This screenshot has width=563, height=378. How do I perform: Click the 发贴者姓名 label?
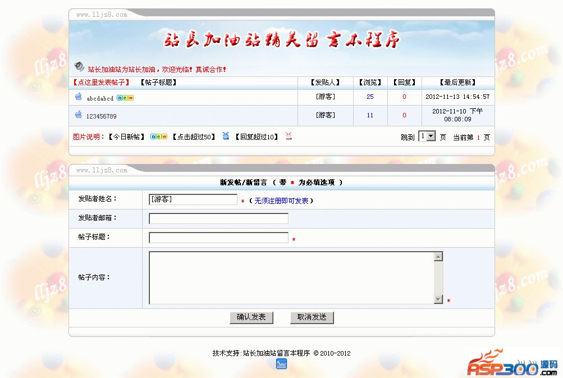point(97,199)
